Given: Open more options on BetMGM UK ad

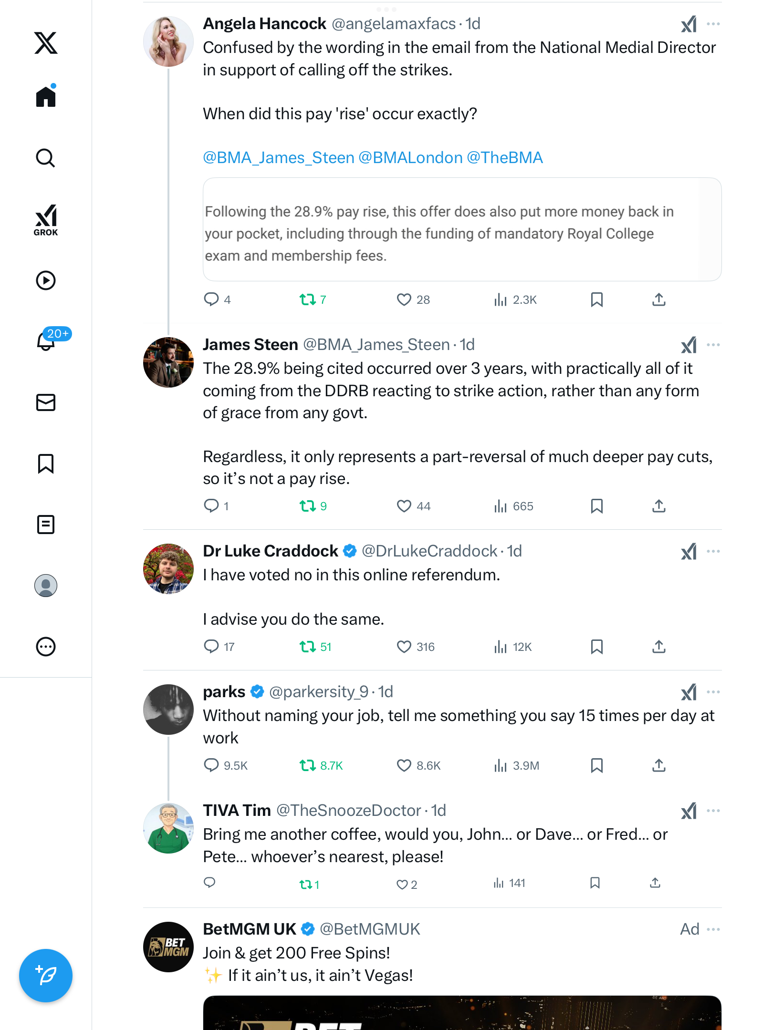Looking at the screenshot, I should [x=713, y=929].
